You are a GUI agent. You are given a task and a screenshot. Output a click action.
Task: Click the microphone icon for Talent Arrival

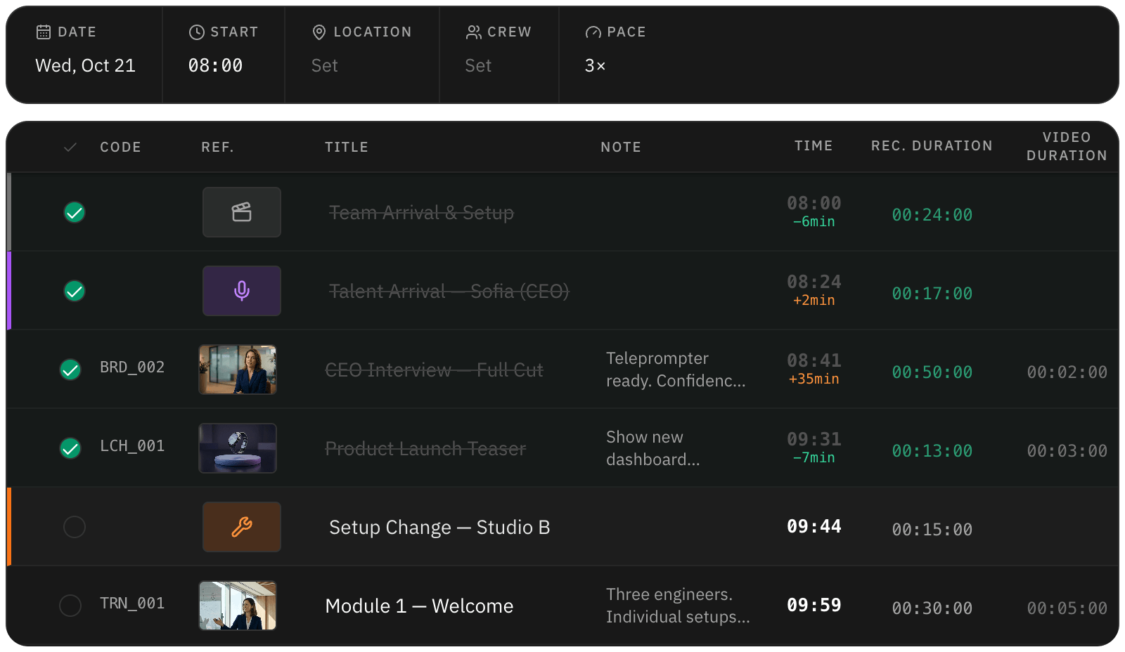coord(242,291)
